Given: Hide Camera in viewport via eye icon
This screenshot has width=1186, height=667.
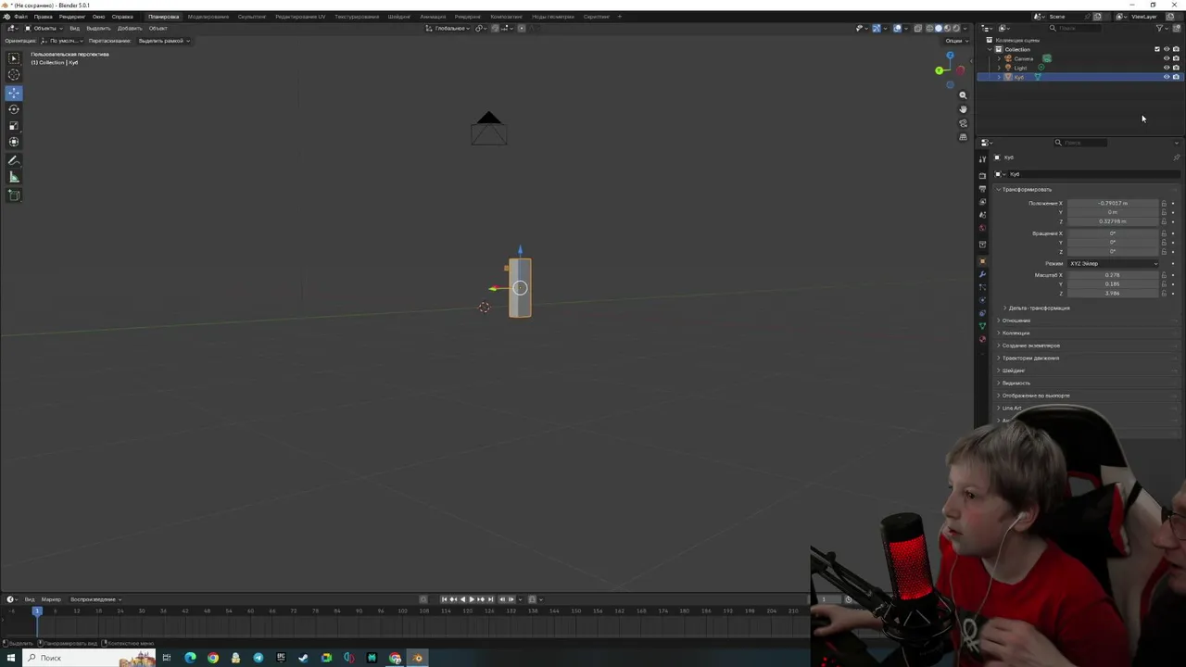Looking at the screenshot, I should coord(1167,58).
